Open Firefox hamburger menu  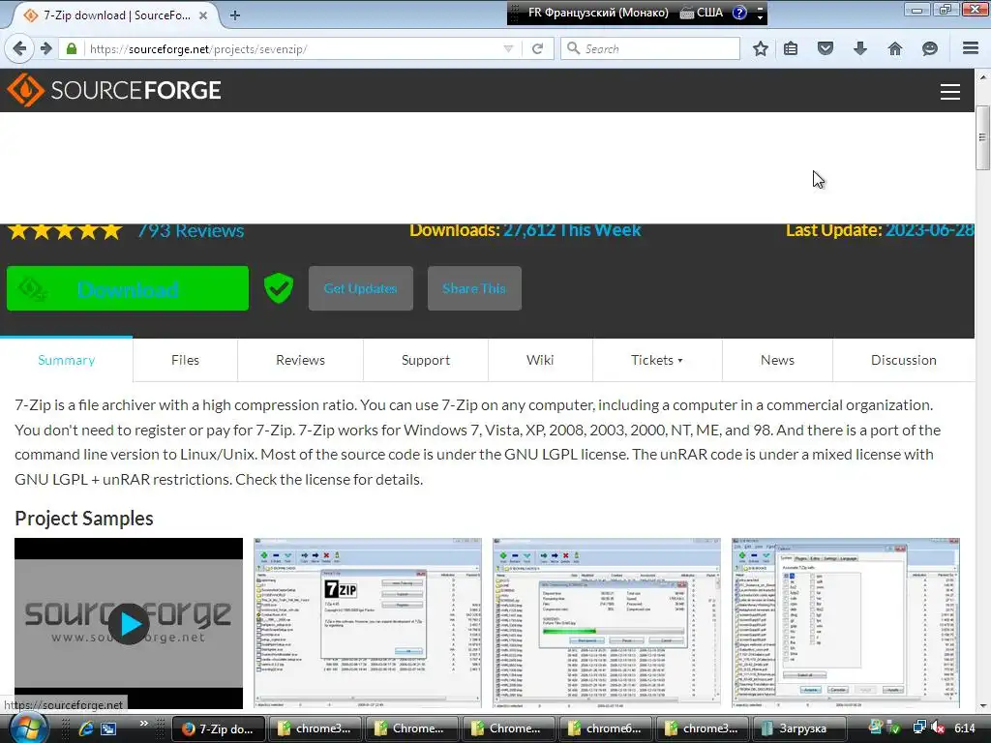point(971,48)
